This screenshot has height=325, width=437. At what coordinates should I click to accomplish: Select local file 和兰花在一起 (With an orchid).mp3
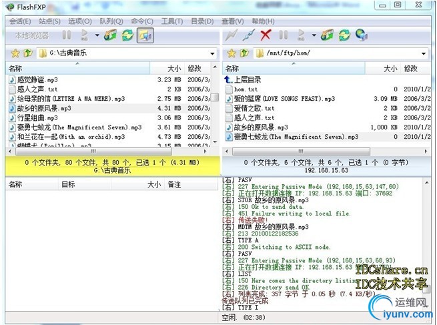[x=109, y=137]
